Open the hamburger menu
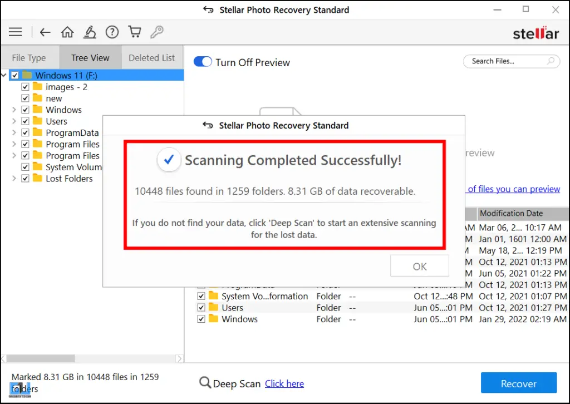570x404 pixels. pos(16,32)
